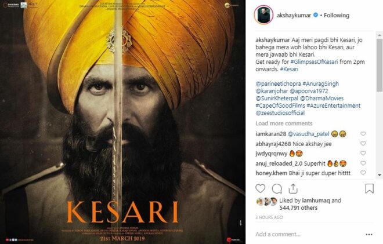The image size is (383, 244).
Task: Expand Load more comments
Action: [284, 123]
